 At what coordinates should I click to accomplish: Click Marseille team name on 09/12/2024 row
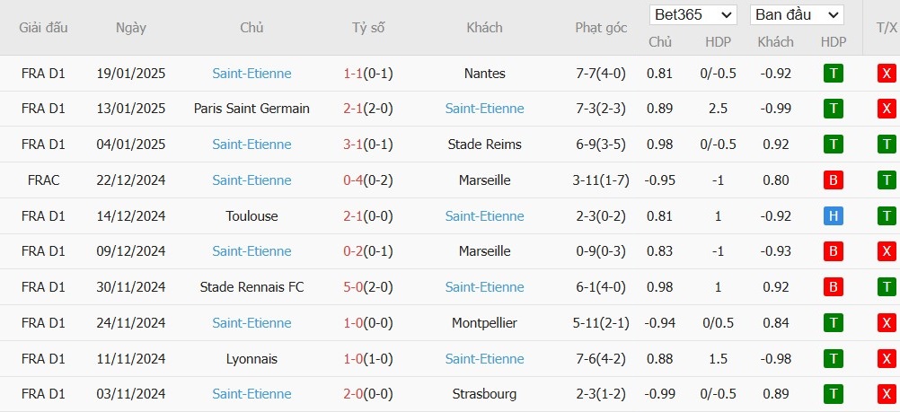(484, 251)
